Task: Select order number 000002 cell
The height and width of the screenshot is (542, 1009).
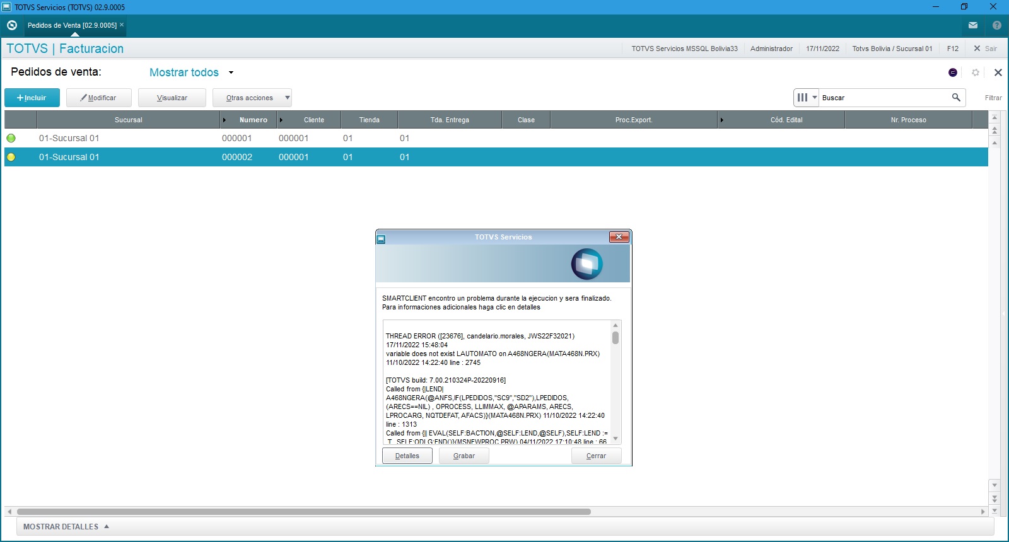Action: click(x=237, y=157)
